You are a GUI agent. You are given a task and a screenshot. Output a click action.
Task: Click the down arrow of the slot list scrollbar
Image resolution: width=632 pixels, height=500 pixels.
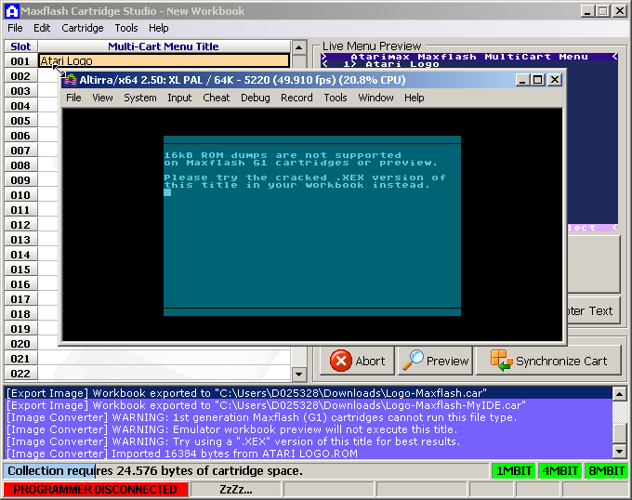(298, 375)
